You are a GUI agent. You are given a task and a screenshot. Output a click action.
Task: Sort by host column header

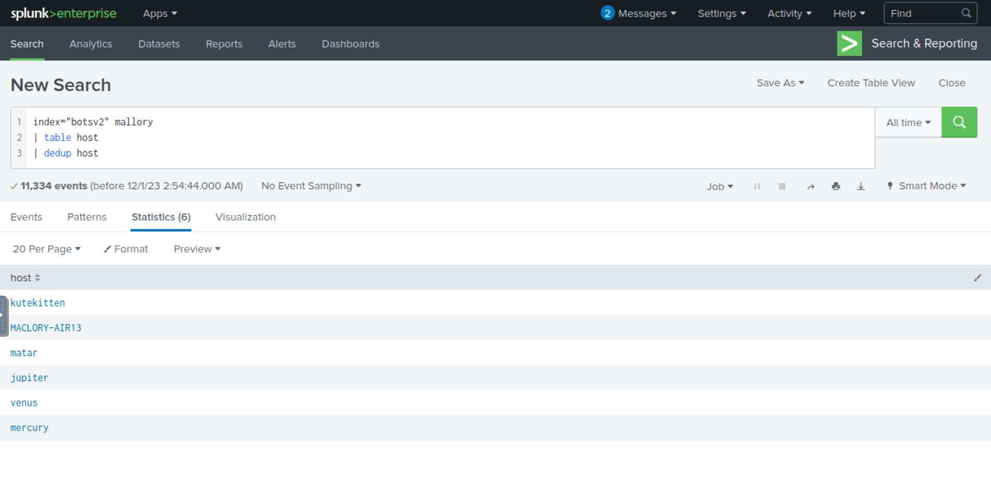(x=25, y=278)
